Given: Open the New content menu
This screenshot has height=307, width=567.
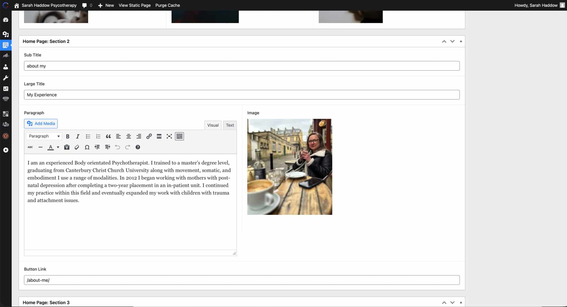Looking at the screenshot, I should (x=106, y=5).
